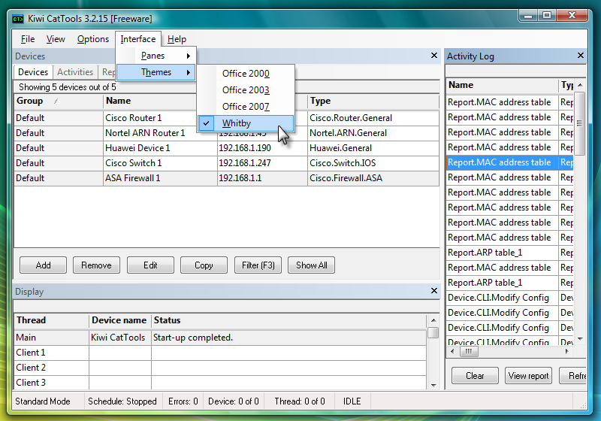
Task: Click the Standard Mode status bar entry
Action: click(x=43, y=401)
